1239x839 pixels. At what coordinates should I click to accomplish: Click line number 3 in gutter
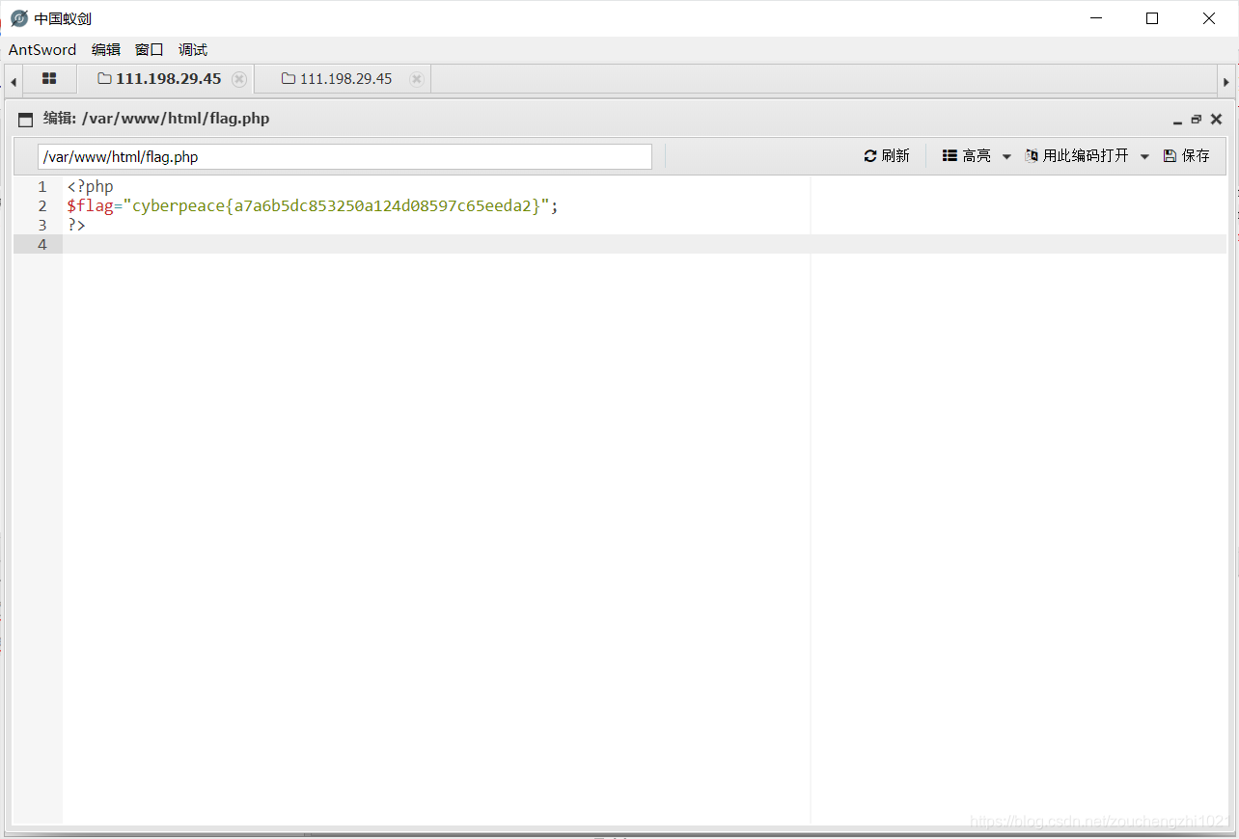point(42,226)
